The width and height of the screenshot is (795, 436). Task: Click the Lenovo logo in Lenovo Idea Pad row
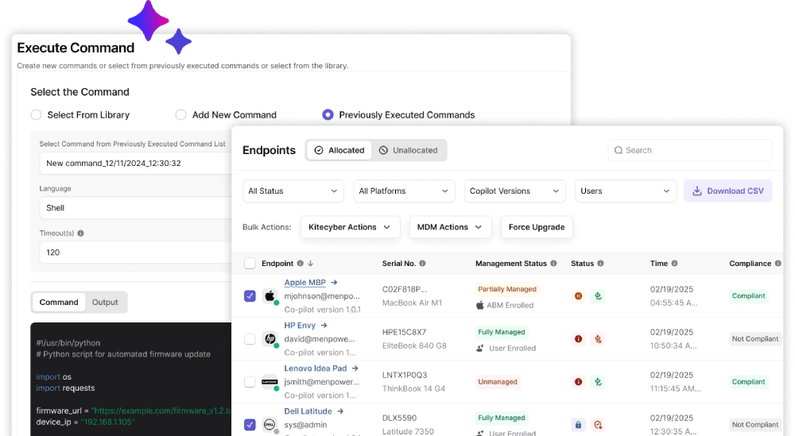[x=270, y=382]
